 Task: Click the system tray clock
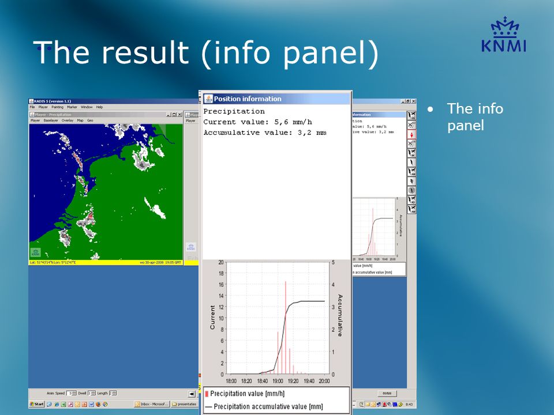[x=409, y=405]
